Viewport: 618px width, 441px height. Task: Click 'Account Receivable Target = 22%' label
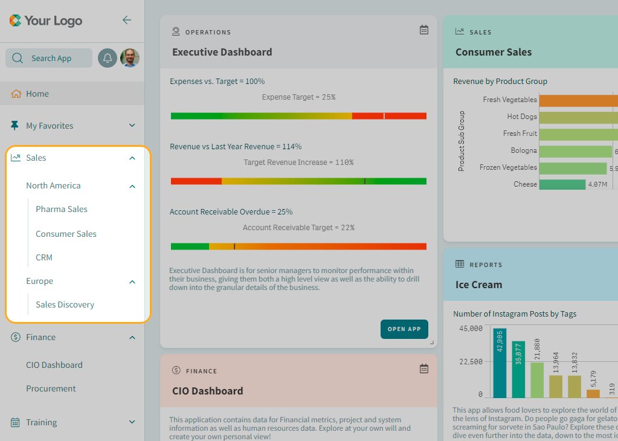tap(298, 227)
